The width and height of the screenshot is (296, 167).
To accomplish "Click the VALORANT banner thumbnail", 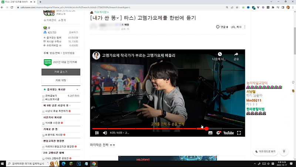I will tap(168, 158).
